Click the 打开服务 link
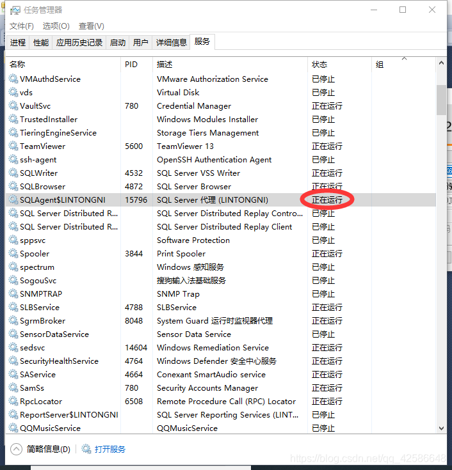Viewport: 452px width, 470px height. [x=110, y=450]
